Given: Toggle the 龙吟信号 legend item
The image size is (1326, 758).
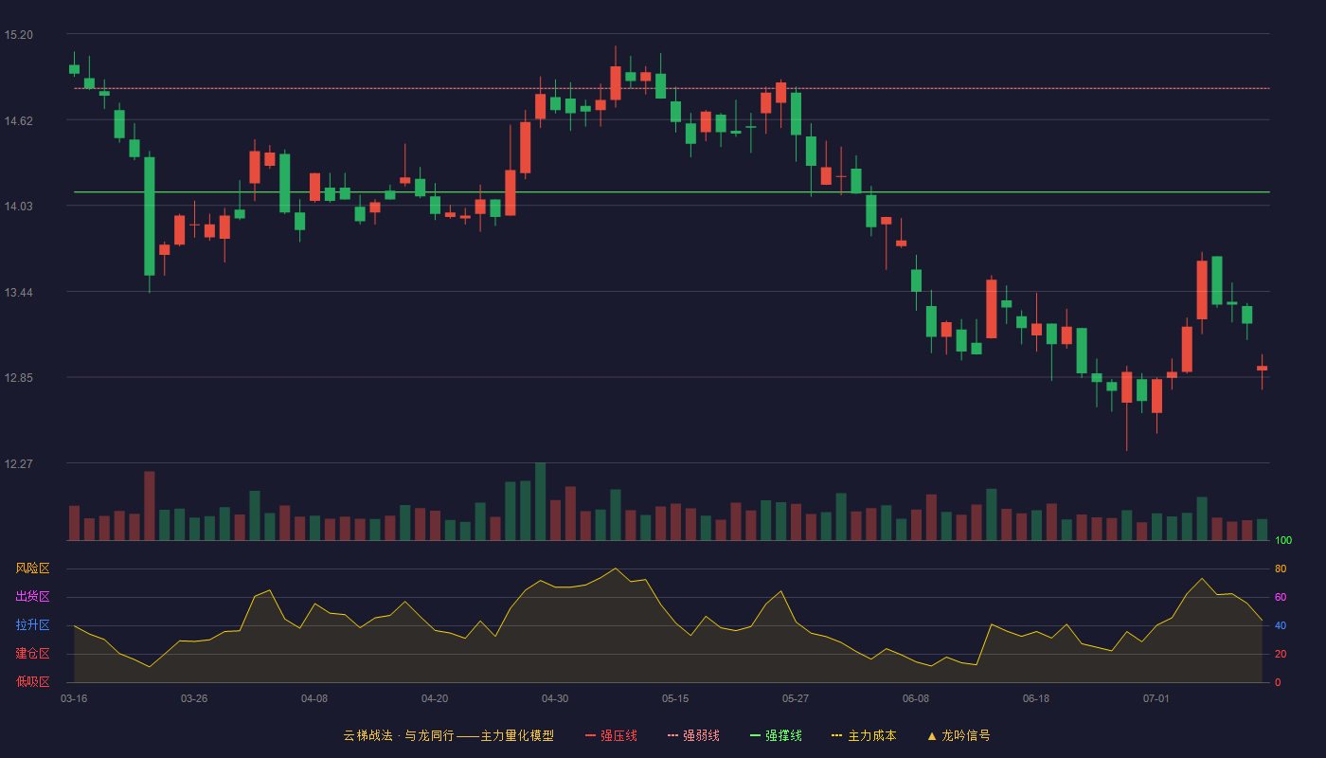Looking at the screenshot, I should [959, 735].
